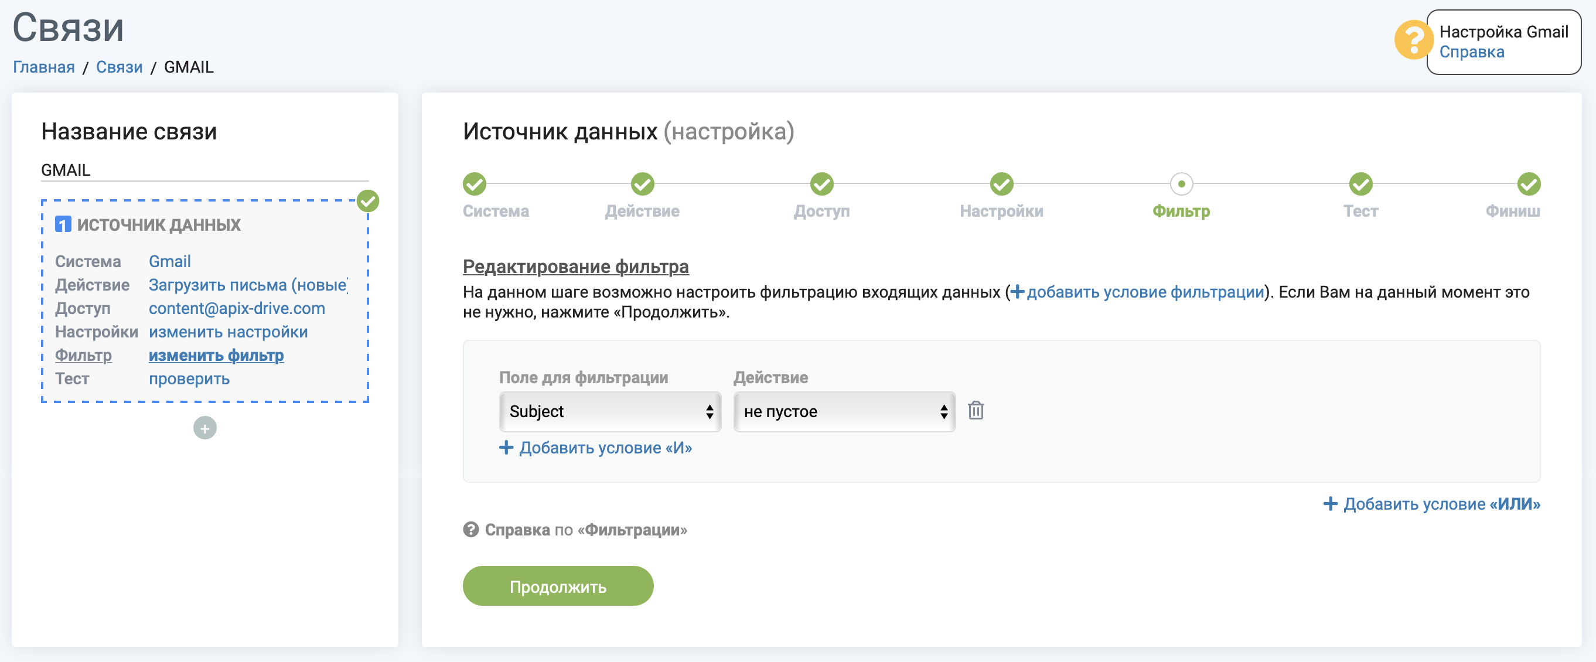The image size is (1596, 662).
Task: Click the green check badge on data source block
Action: tap(368, 200)
